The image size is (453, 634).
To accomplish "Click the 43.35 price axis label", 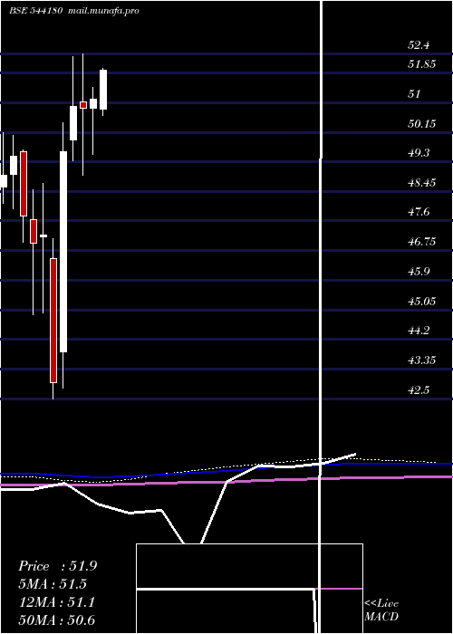I will pyautogui.click(x=421, y=360).
